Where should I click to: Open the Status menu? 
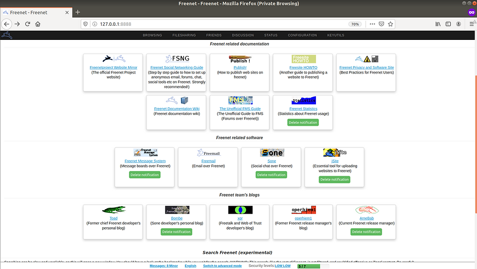click(271, 35)
